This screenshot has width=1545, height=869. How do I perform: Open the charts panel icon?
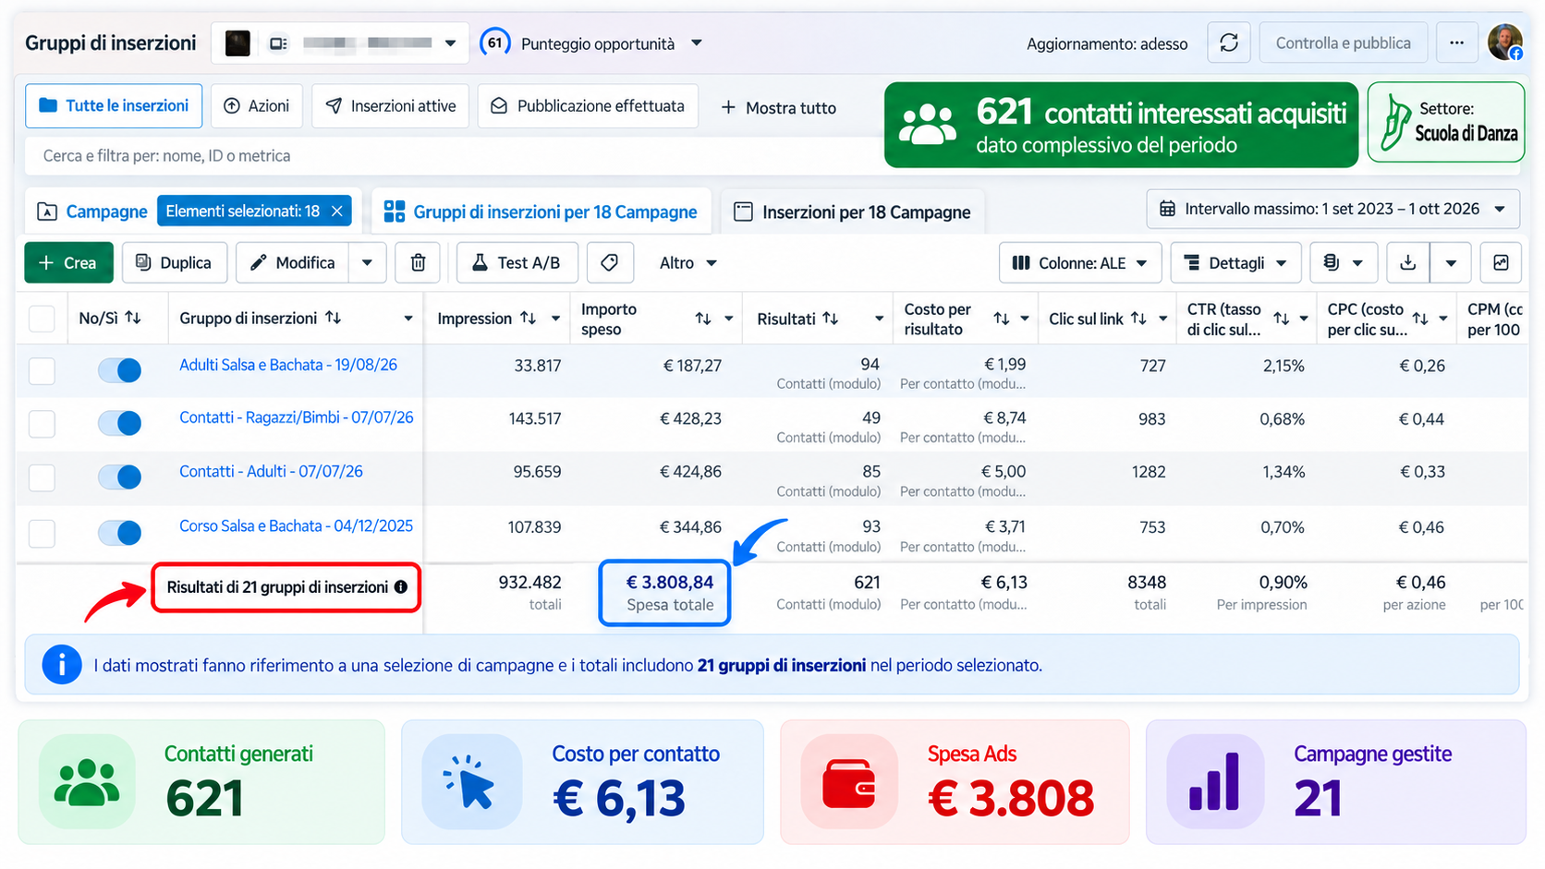(1501, 263)
